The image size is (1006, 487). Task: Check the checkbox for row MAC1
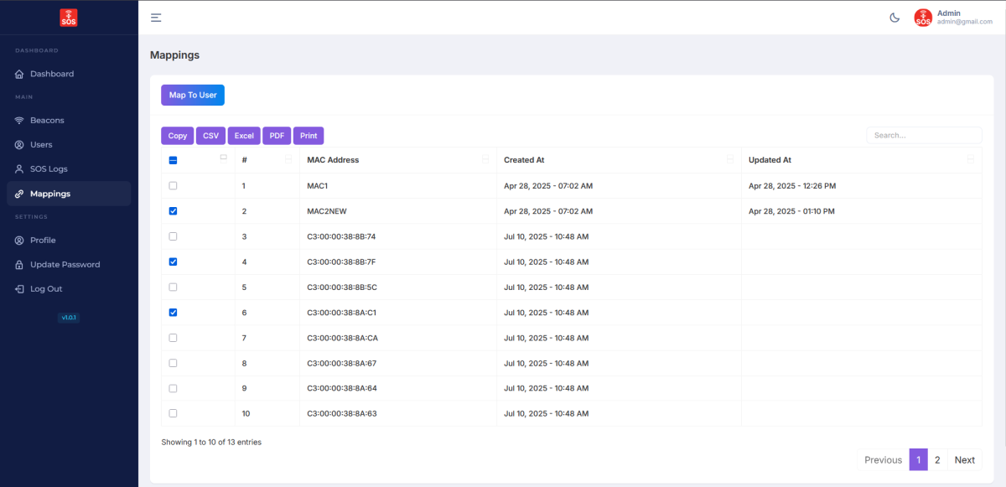point(174,186)
